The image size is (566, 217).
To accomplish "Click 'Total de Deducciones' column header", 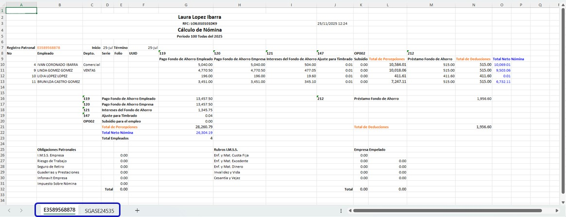I will point(473,59).
